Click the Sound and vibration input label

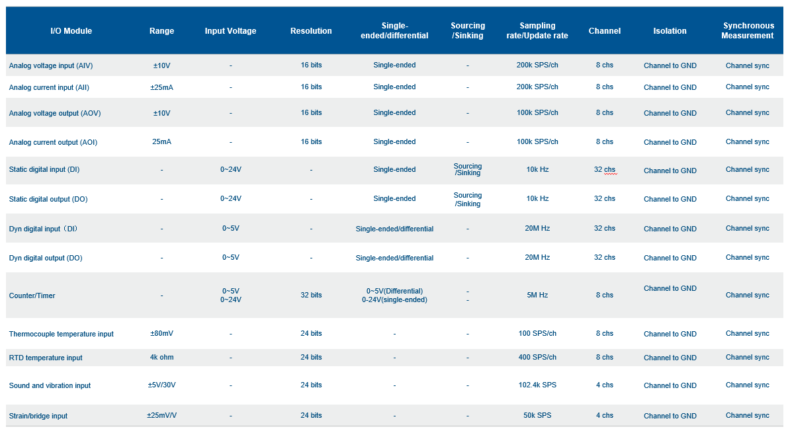pos(50,386)
